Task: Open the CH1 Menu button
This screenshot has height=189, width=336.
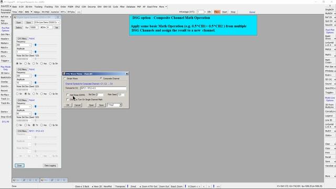Action: click(22, 38)
